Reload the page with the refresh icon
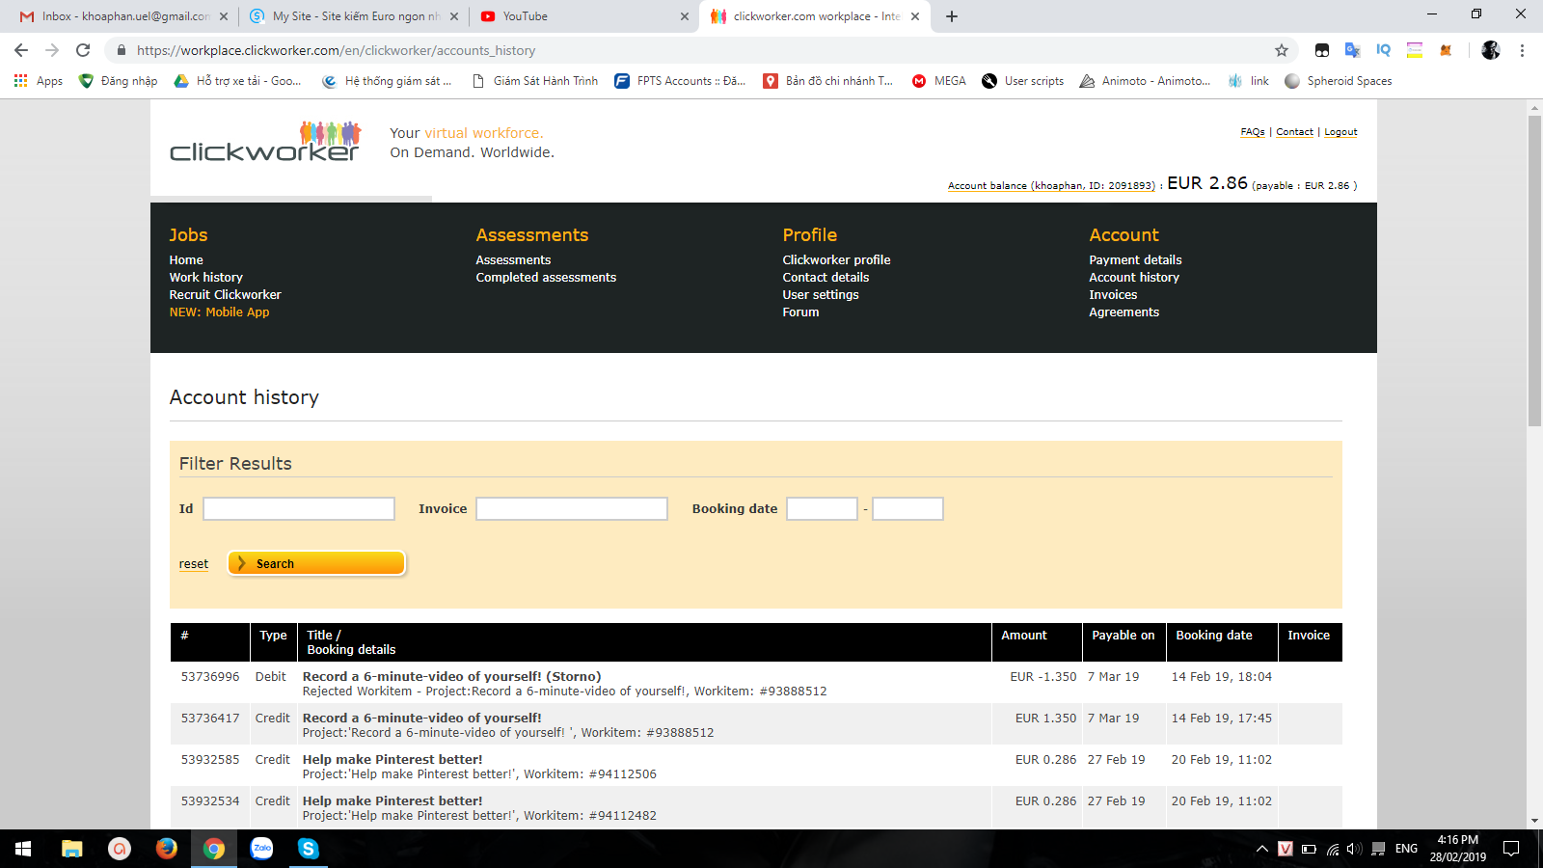This screenshot has height=868, width=1543. point(83,50)
